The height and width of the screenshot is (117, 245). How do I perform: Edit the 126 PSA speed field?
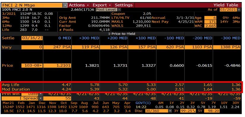114,47
